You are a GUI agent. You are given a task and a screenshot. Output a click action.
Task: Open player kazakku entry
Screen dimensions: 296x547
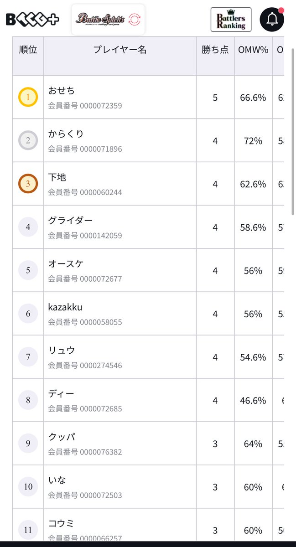120,314
